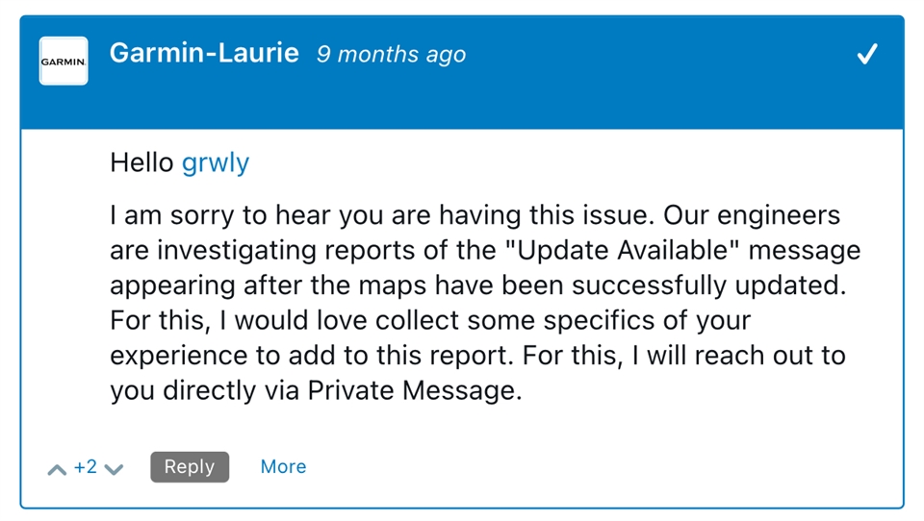This screenshot has width=924, height=521.
Task: Click the "Update Available" quoted text
Action: [623, 250]
